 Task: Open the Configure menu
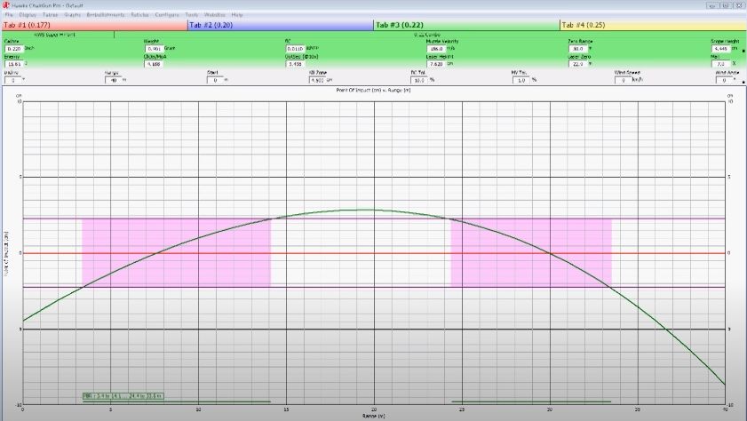[x=167, y=15]
